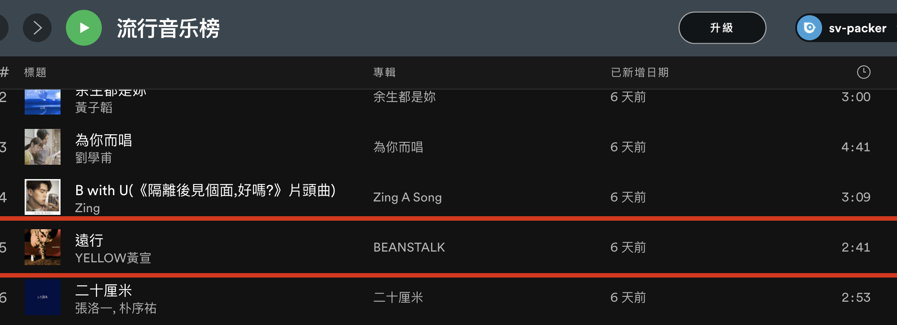Click the 為你而唱 album cover thumbnail
The height and width of the screenshot is (325, 897).
pos(43,147)
